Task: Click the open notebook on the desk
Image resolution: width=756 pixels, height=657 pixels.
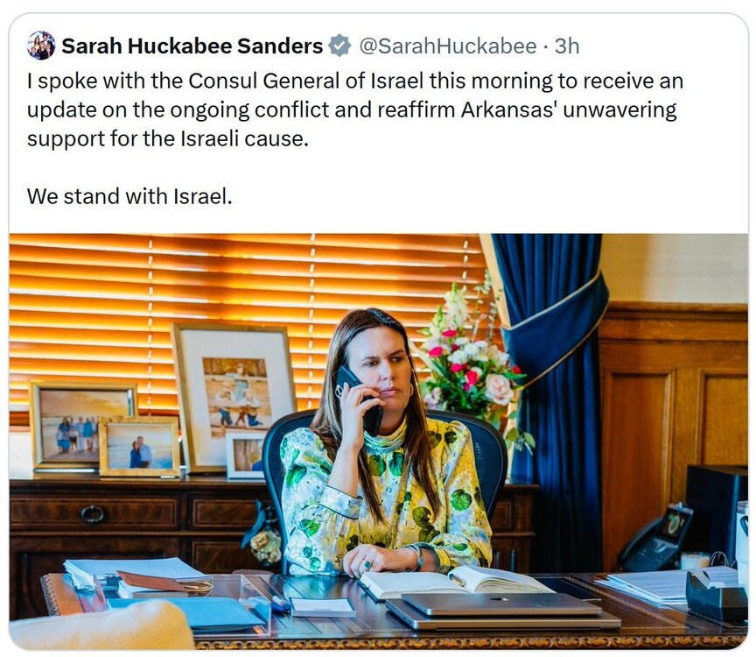Action: point(455,582)
